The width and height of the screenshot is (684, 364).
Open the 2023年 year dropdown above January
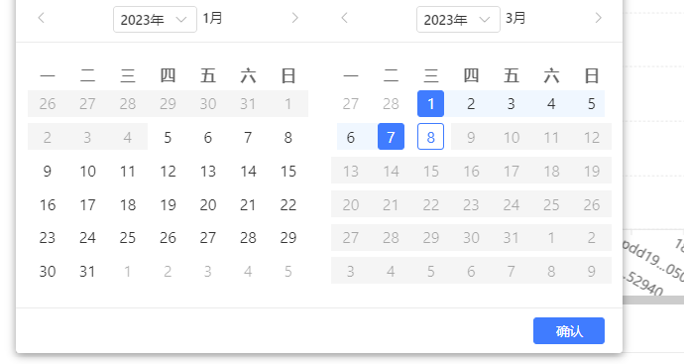[155, 19]
